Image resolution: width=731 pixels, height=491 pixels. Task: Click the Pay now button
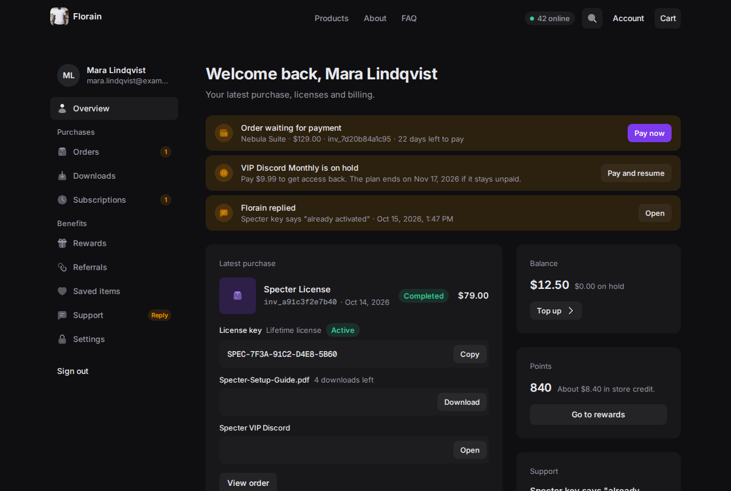point(649,133)
